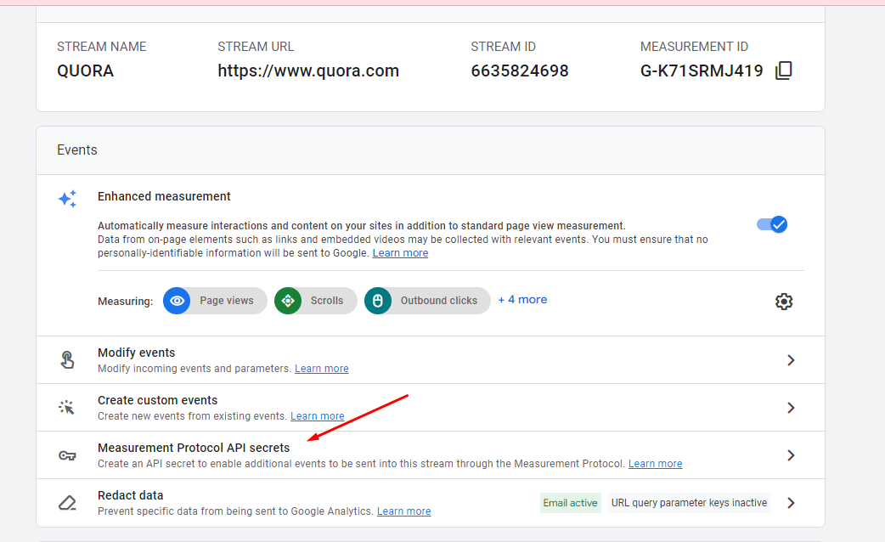885x542 pixels.
Task: Select the Measurement Protocol API secrets title
Action: pos(194,448)
